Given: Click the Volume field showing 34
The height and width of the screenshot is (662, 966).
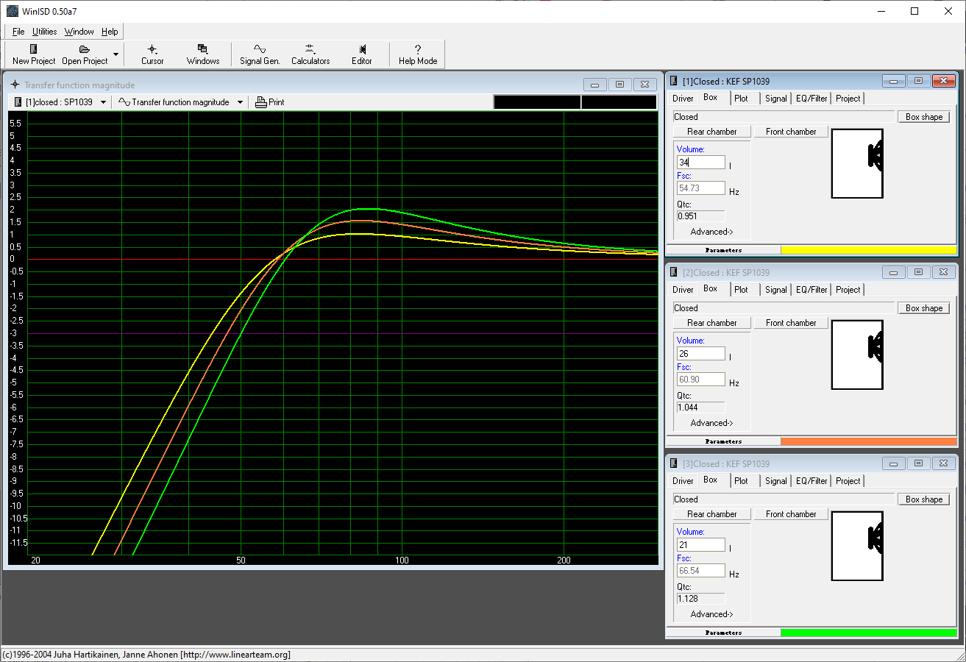Looking at the screenshot, I should 701,163.
